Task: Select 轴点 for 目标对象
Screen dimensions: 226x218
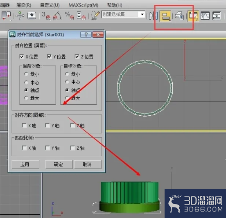Action: [67, 90]
